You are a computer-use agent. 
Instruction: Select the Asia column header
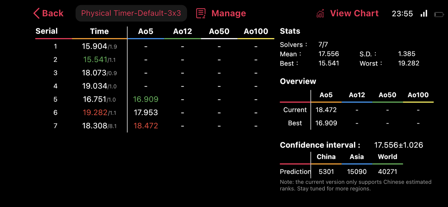click(357, 157)
